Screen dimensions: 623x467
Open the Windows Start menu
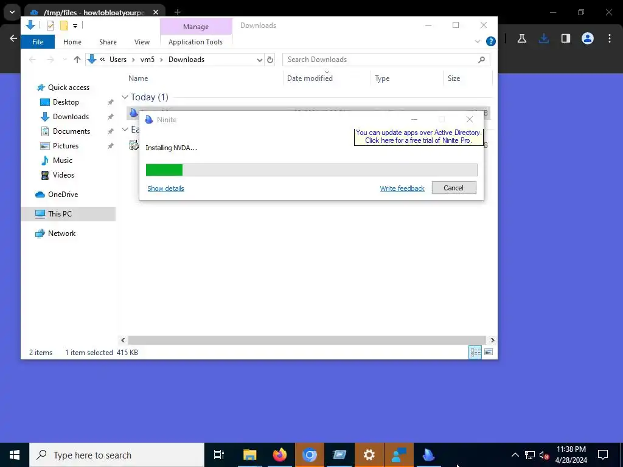[x=15, y=455]
